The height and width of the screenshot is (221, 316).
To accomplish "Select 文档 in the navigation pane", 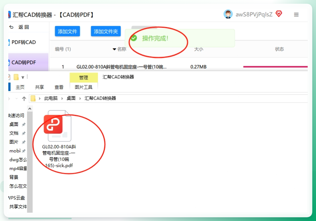I will tap(14, 133).
